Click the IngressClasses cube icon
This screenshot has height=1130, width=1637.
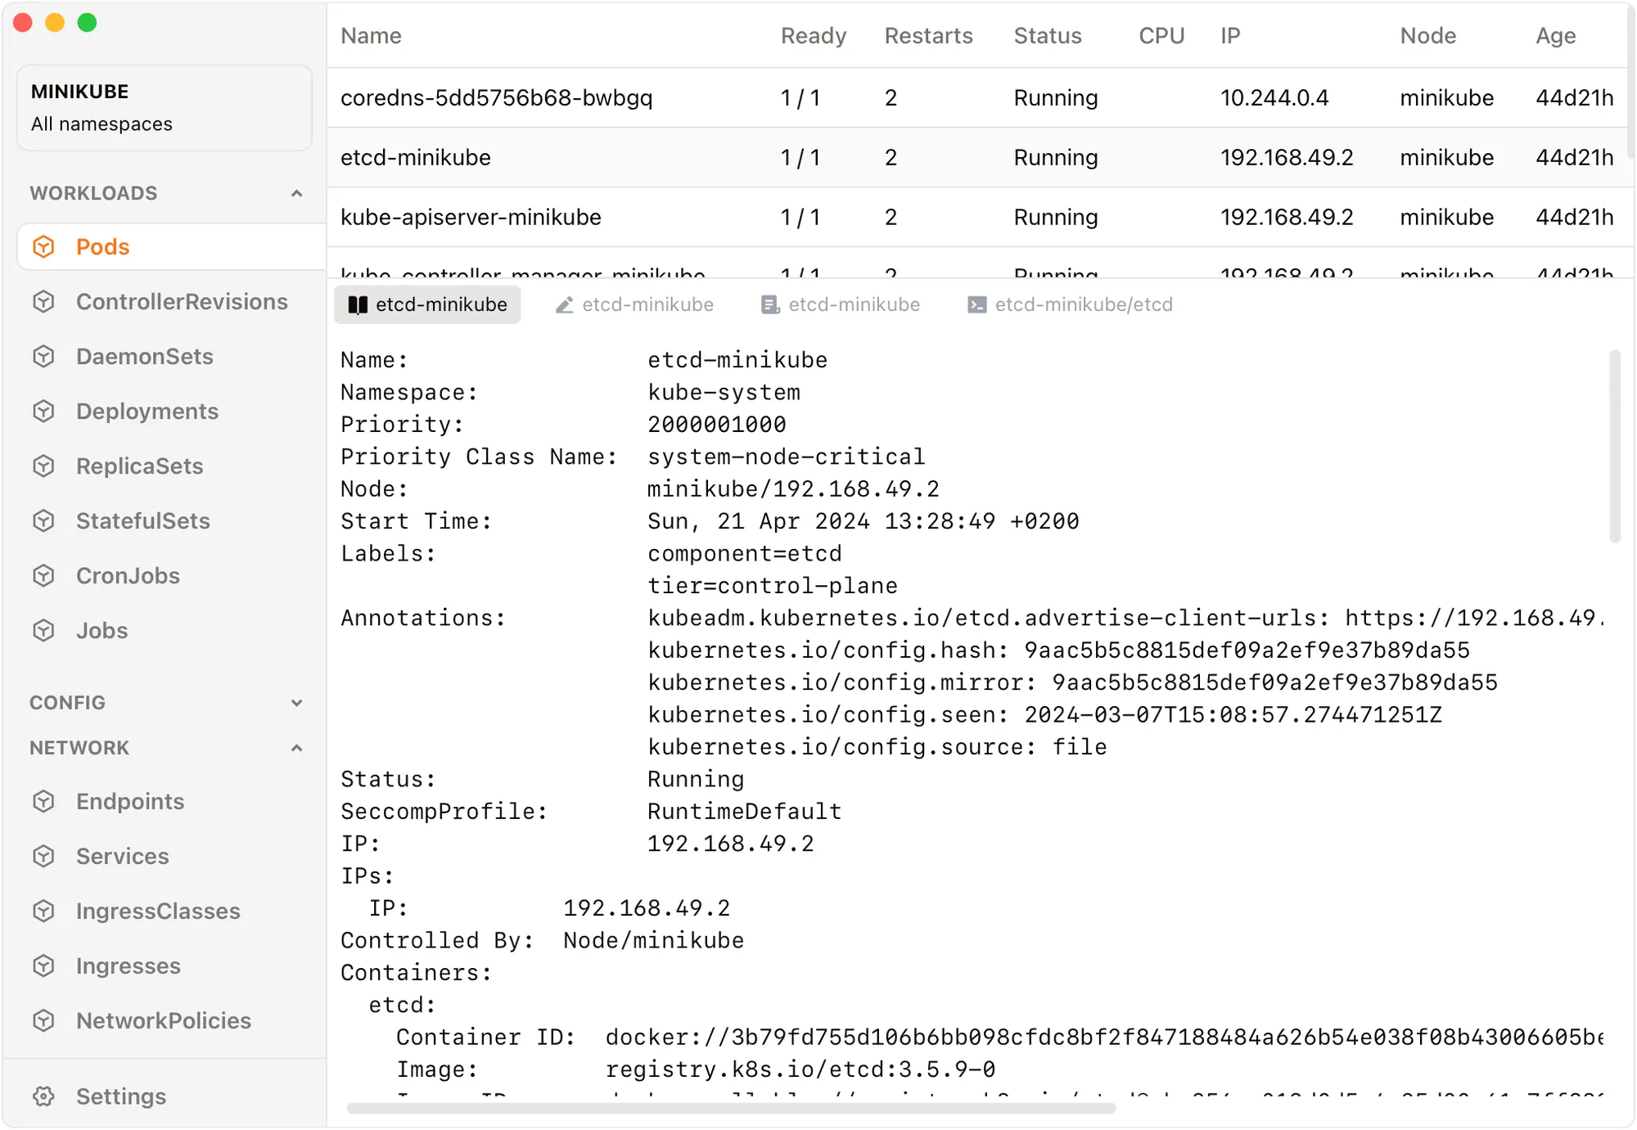pyautogui.click(x=43, y=911)
